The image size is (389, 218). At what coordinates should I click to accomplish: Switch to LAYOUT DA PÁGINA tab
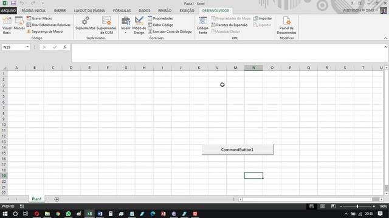[89, 11]
